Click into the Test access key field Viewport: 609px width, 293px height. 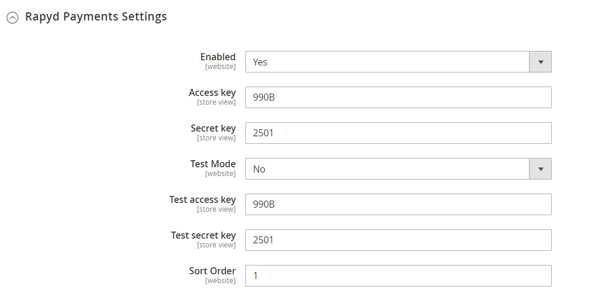398,205
